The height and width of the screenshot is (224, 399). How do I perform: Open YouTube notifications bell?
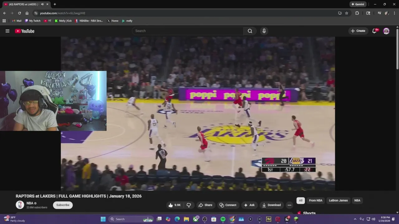click(x=375, y=31)
